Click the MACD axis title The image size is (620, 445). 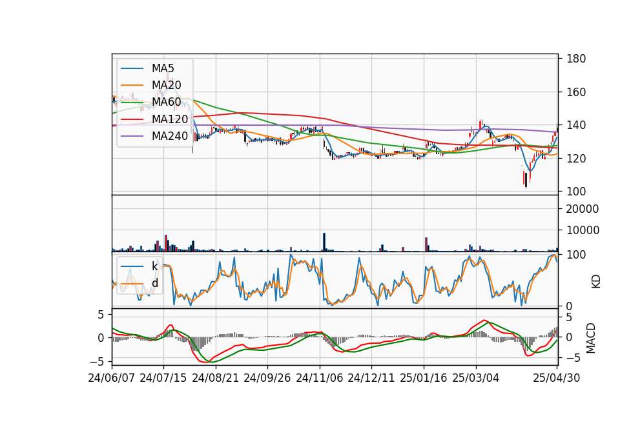point(591,338)
